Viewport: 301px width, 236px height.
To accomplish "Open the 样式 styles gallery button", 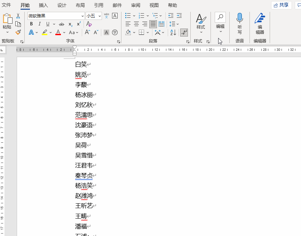I will tap(200, 23).
